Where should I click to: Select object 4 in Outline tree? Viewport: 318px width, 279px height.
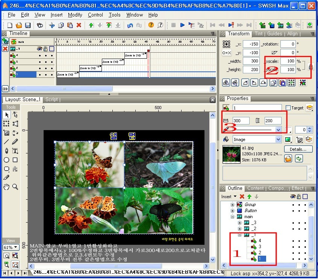(260, 241)
